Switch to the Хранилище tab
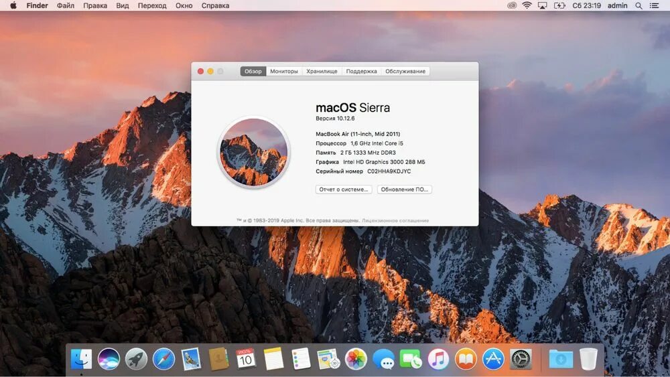 click(x=322, y=71)
